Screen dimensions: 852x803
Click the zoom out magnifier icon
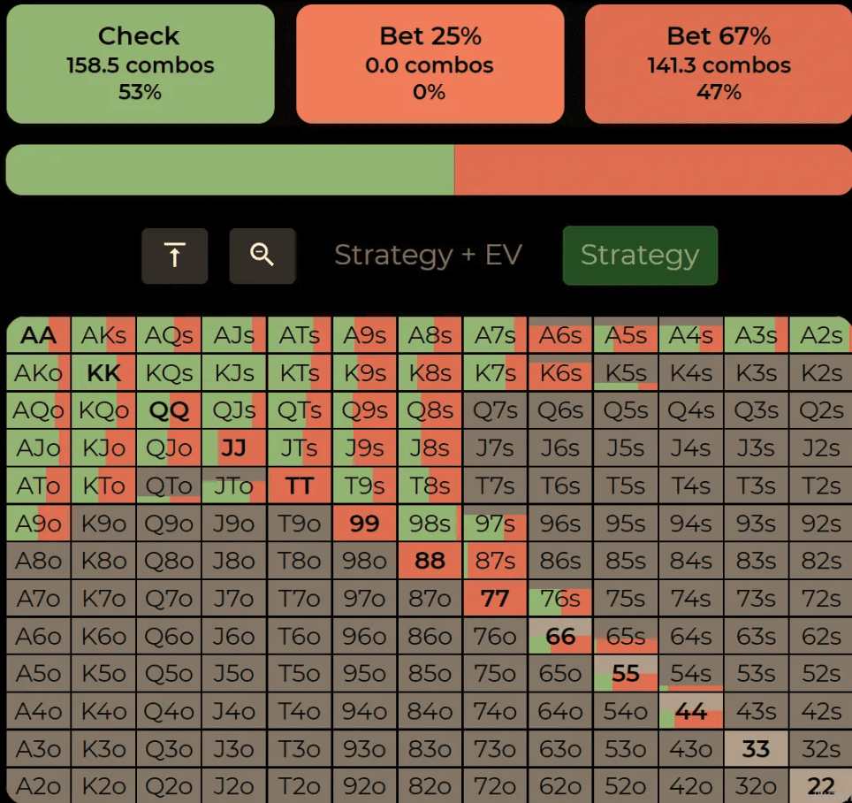pyautogui.click(x=262, y=256)
